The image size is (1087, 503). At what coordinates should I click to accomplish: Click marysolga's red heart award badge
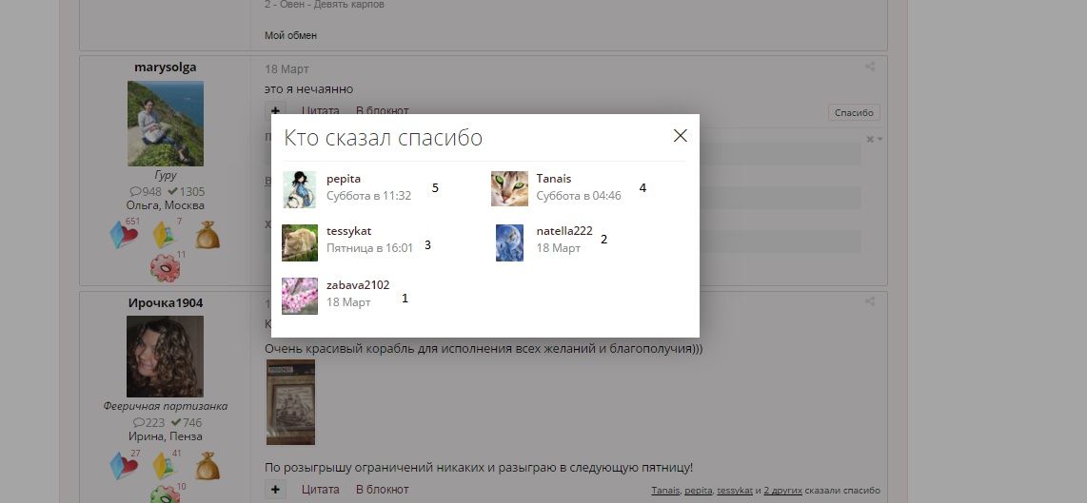[x=124, y=235]
